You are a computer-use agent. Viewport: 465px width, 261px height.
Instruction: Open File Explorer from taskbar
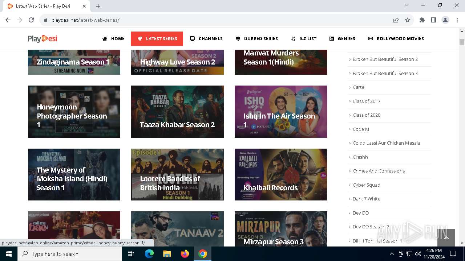(167, 254)
